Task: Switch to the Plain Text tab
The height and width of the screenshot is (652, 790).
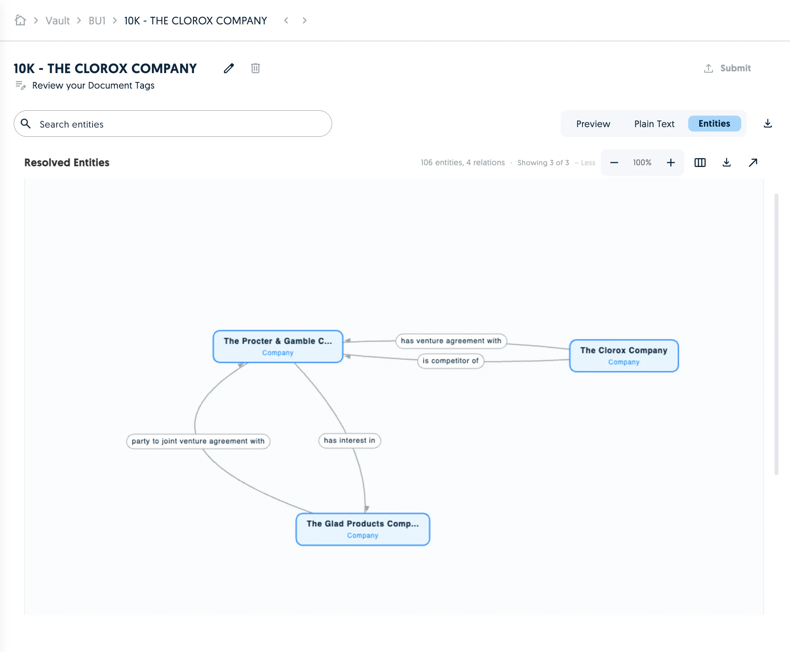Action: (x=654, y=124)
